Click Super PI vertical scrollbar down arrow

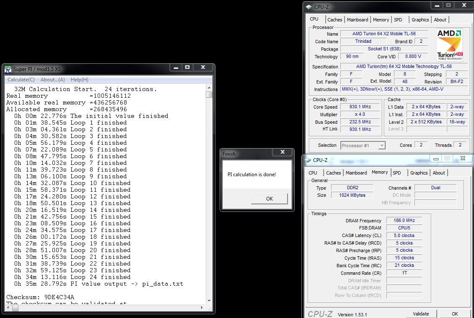pos(209,301)
